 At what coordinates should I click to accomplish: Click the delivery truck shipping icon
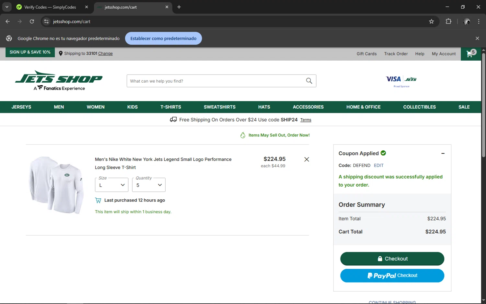(x=173, y=120)
